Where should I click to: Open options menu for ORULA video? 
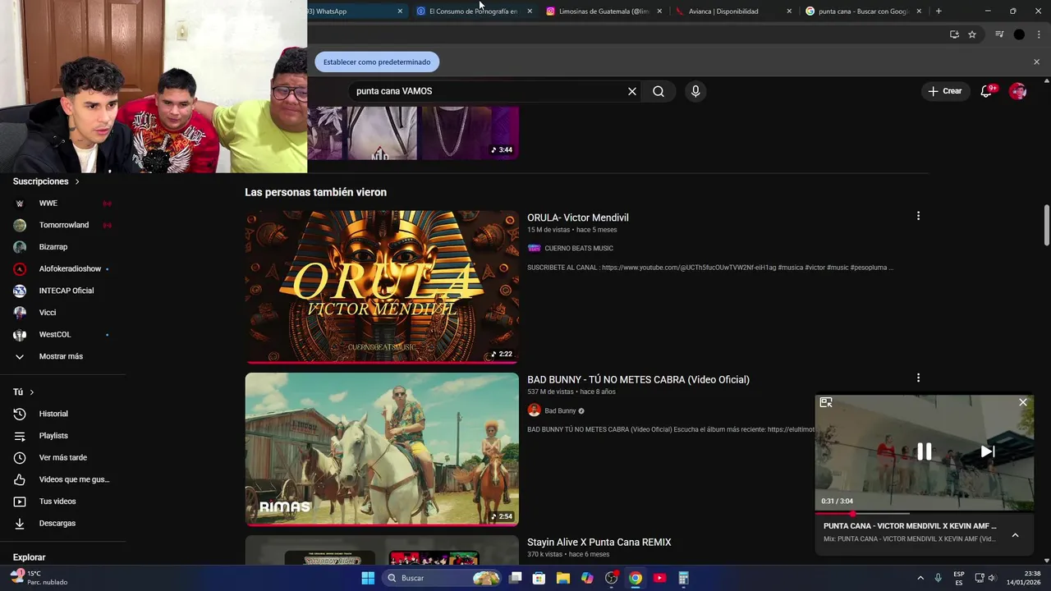point(918,216)
